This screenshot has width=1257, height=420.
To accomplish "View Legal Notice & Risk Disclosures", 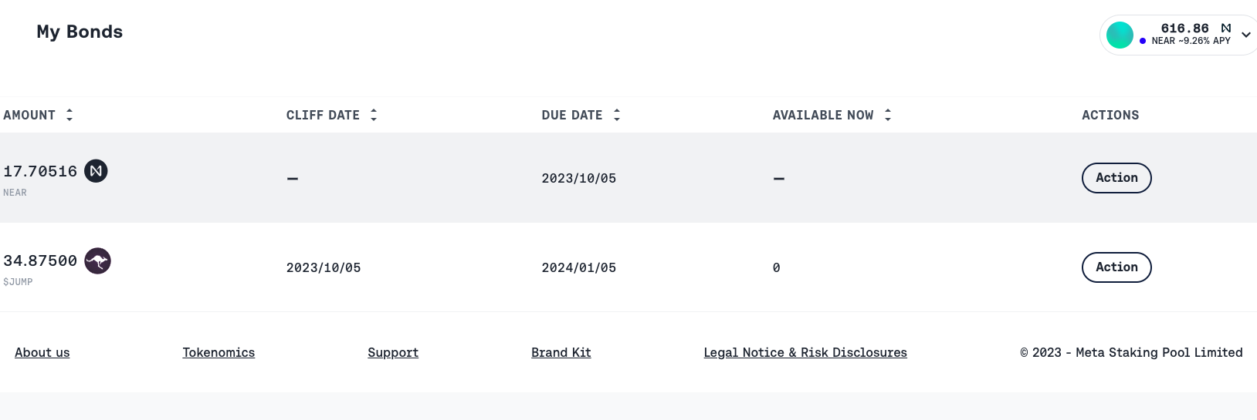I will coord(805,352).
